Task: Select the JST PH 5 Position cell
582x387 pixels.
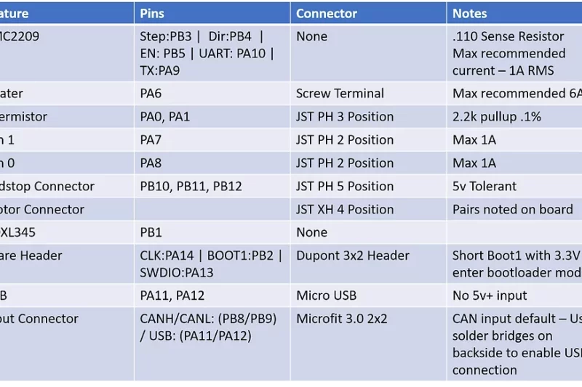Action: [x=345, y=186]
